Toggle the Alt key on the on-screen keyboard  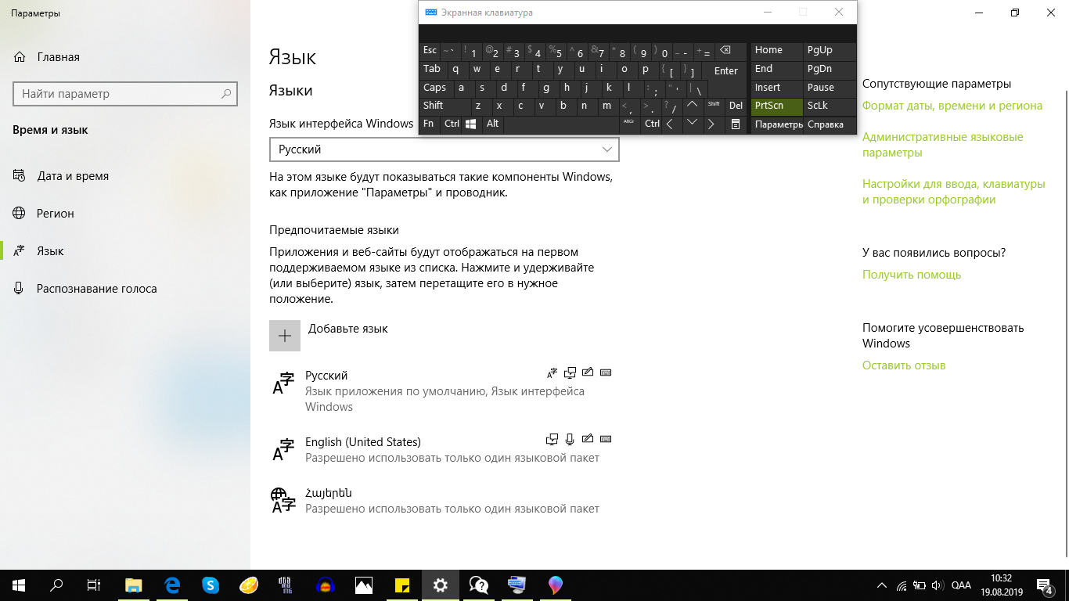coord(492,124)
